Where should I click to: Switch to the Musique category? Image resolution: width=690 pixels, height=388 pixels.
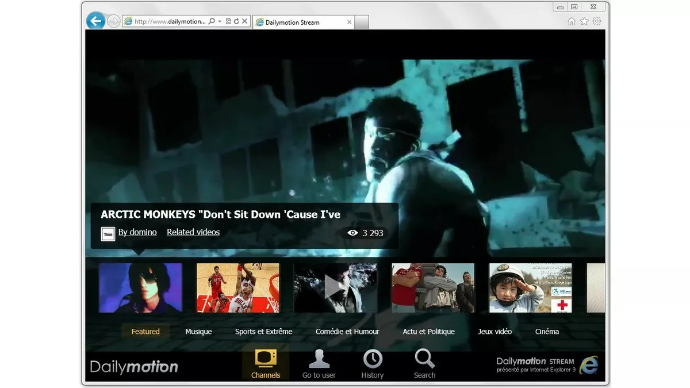[x=198, y=331]
